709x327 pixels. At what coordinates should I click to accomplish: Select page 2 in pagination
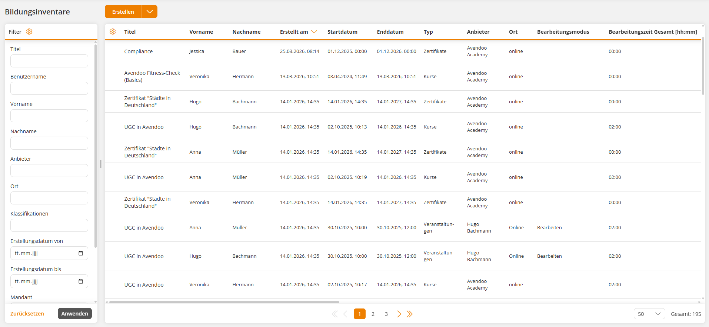[x=373, y=314]
